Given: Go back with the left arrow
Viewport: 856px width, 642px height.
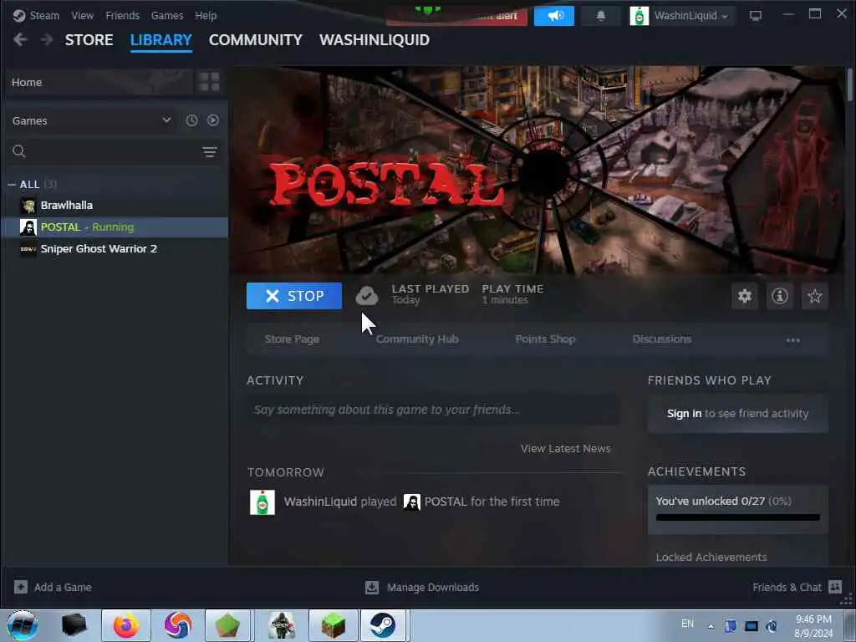Looking at the screenshot, I should [20, 40].
